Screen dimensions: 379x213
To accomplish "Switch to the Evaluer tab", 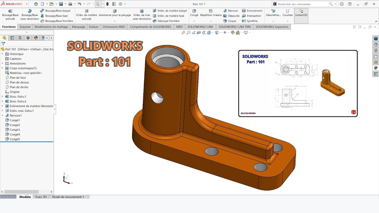I will click(94, 27).
